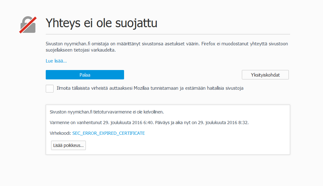The width and height of the screenshot is (323, 186).
Task: Click the horizontal divider under the heading
Action: (168, 34)
